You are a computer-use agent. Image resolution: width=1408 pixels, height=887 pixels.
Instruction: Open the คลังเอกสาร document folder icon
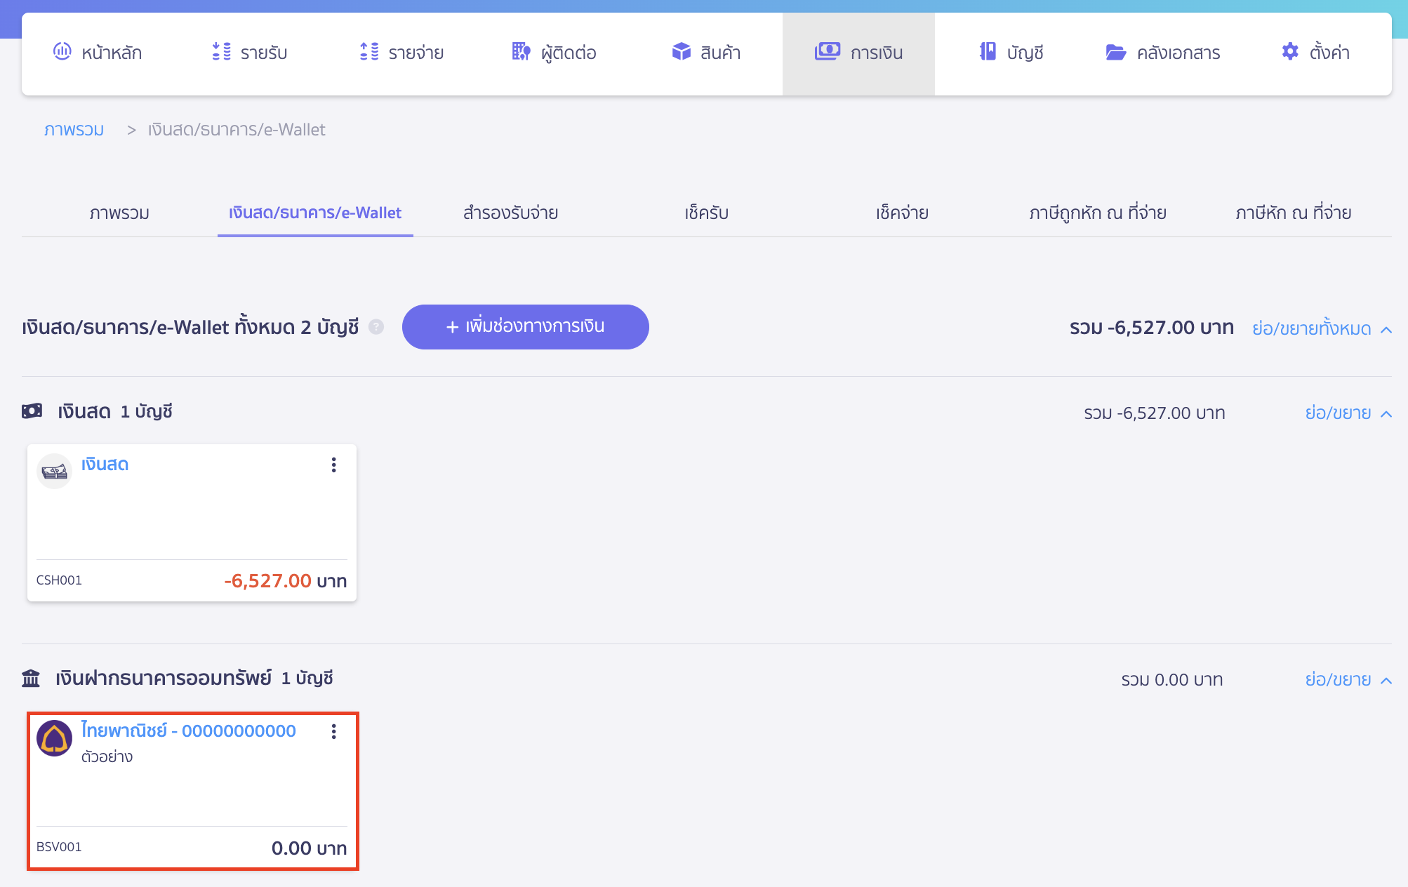tap(1115, 51)
